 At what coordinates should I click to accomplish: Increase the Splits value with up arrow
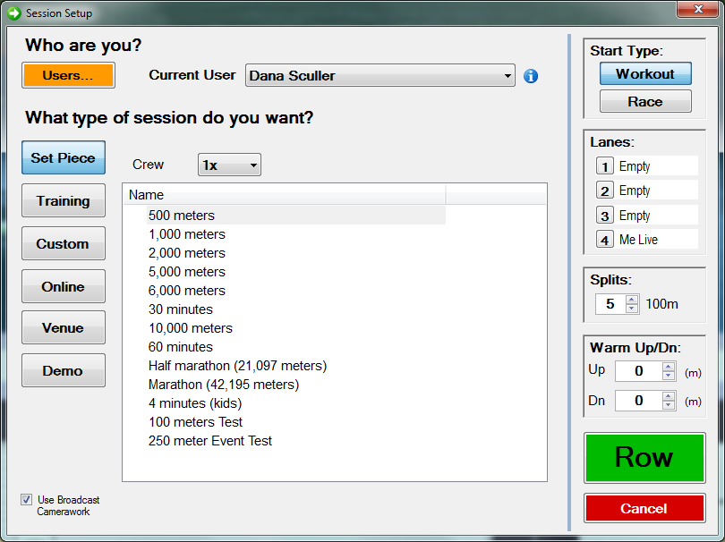(x=632, y=300)
